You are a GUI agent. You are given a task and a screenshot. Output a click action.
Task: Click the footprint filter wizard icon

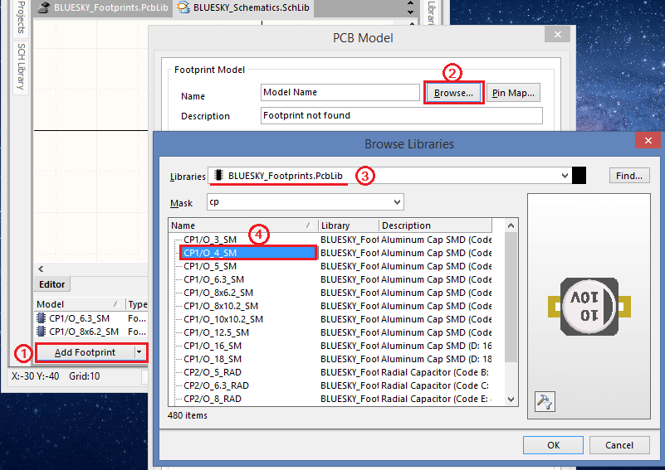[545, 401]
